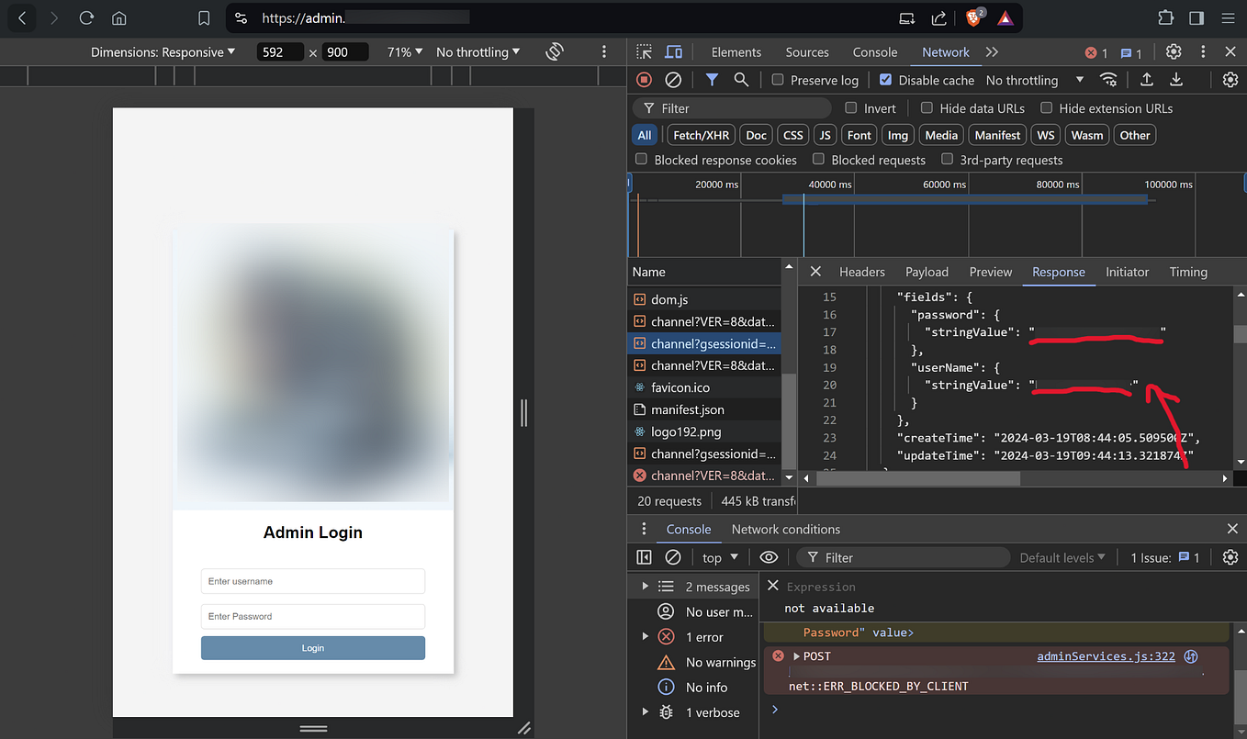Clear the network log
This screenshot has height=739, width=1247.
point(673,80)
